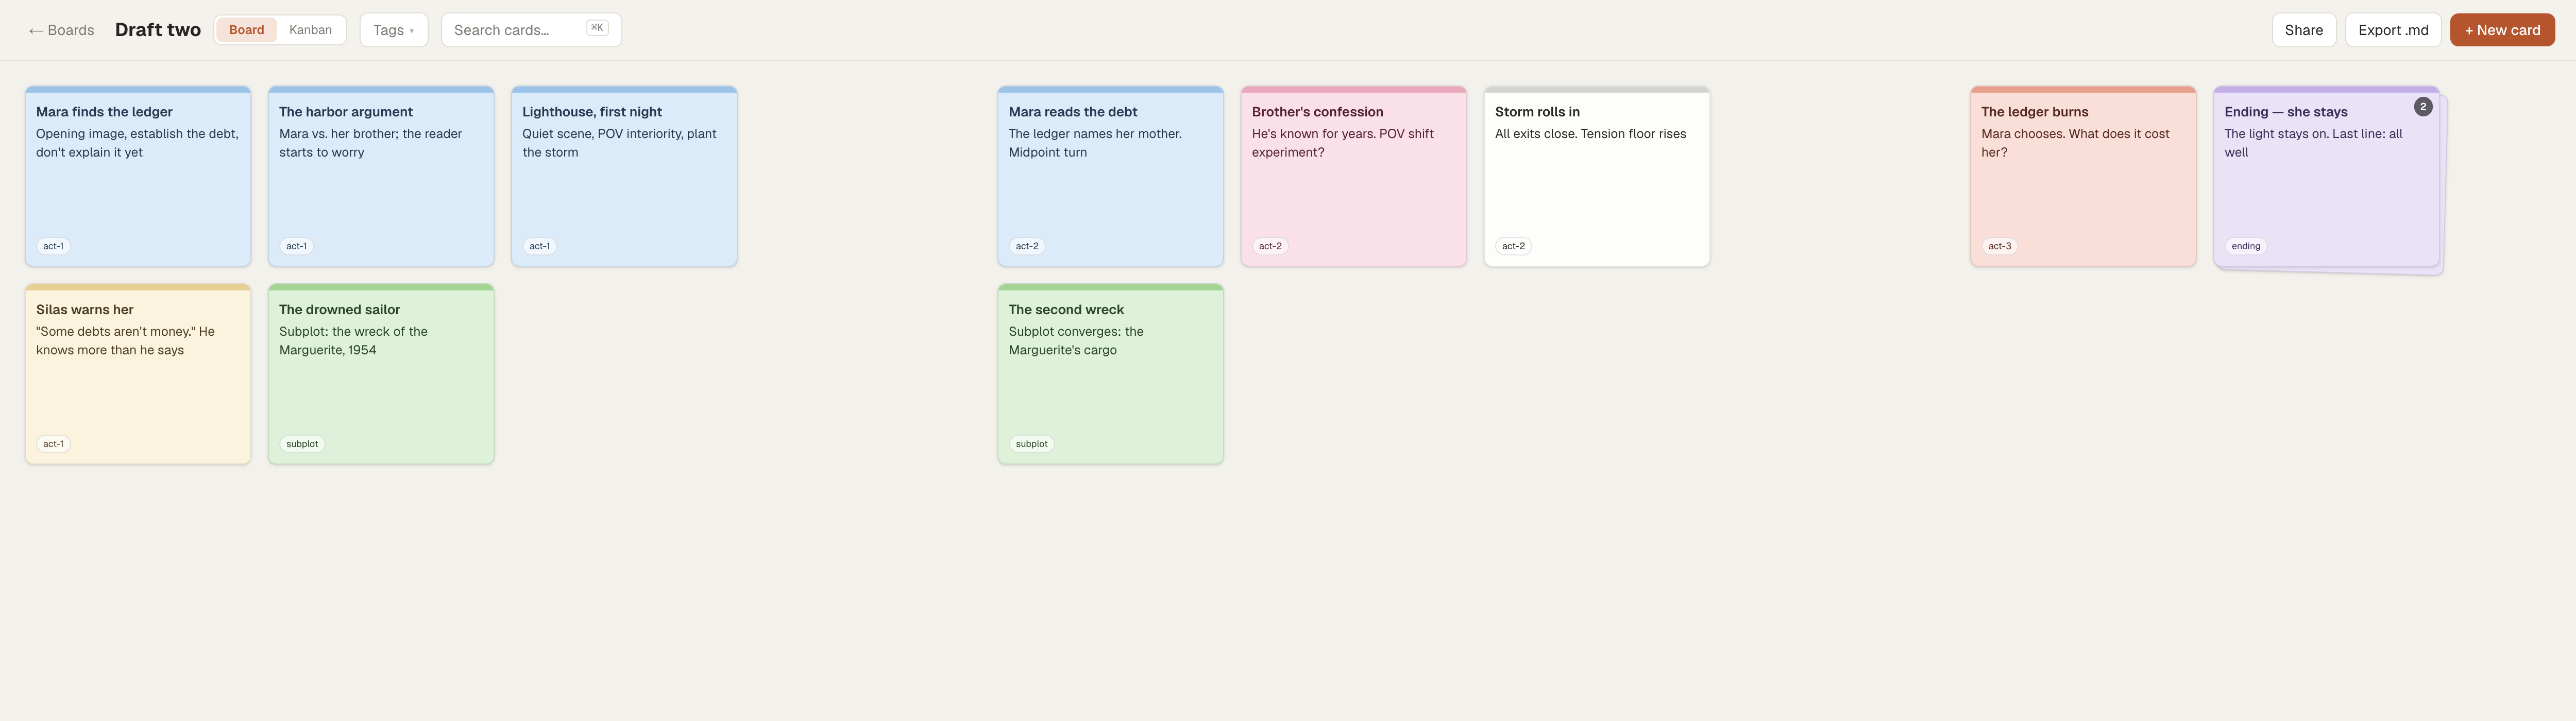This screenshot has height=721, width=2576.
Task: Click 'Mara chooses. What does it cost her?'
Action: [2075, 143]
